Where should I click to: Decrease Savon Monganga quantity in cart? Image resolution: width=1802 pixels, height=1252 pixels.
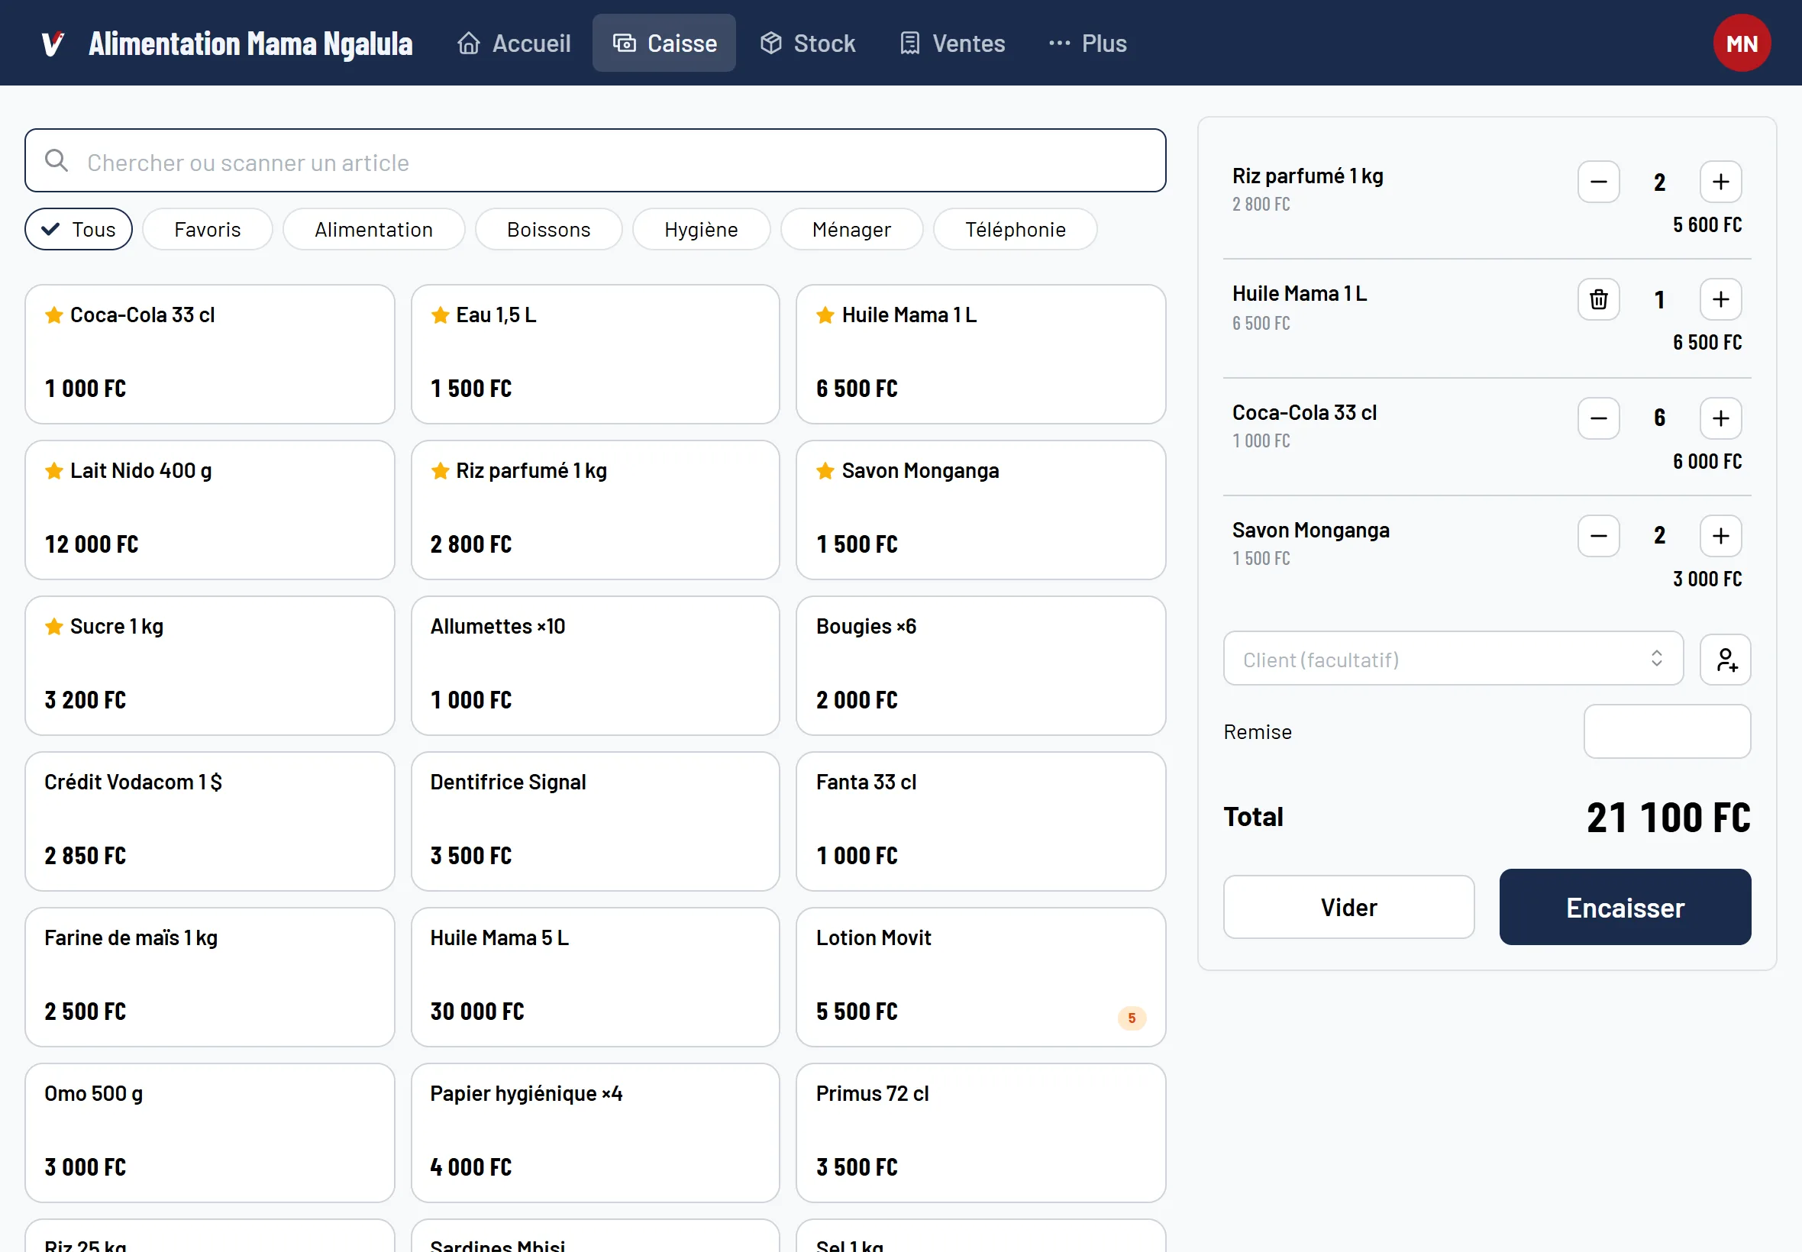click(1599, 536)
